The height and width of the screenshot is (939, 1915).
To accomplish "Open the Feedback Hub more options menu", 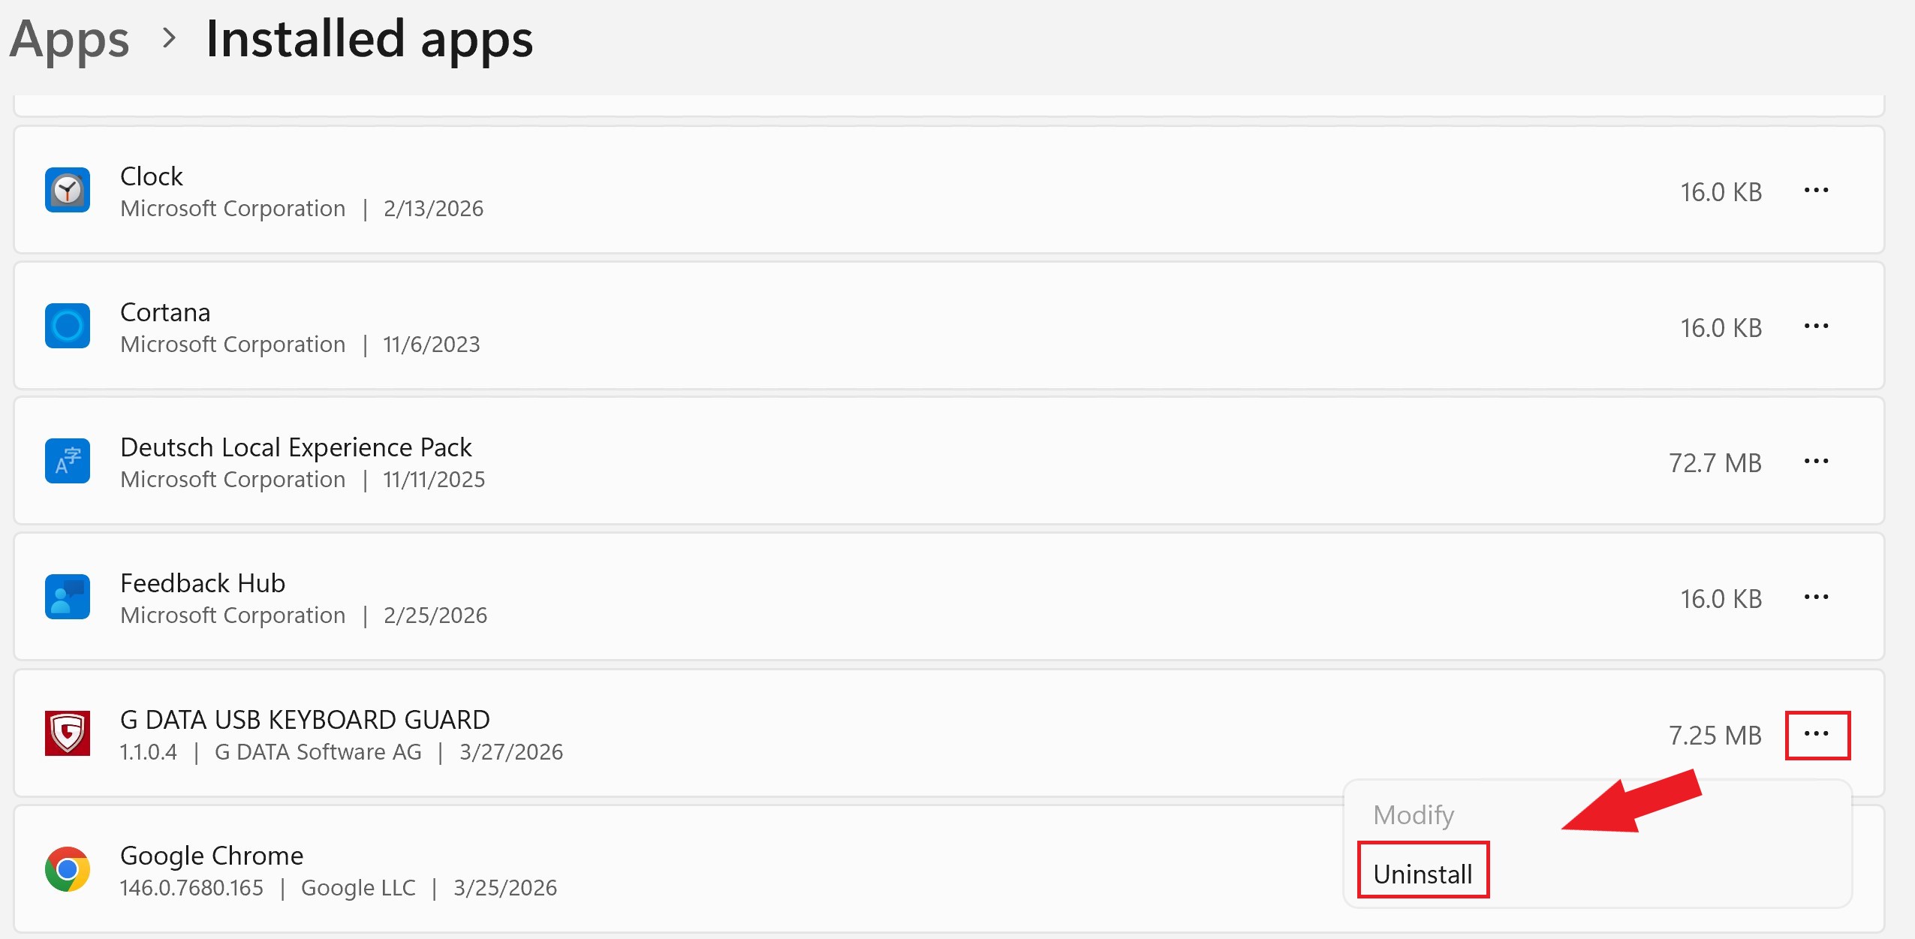I will [1816, 597].
